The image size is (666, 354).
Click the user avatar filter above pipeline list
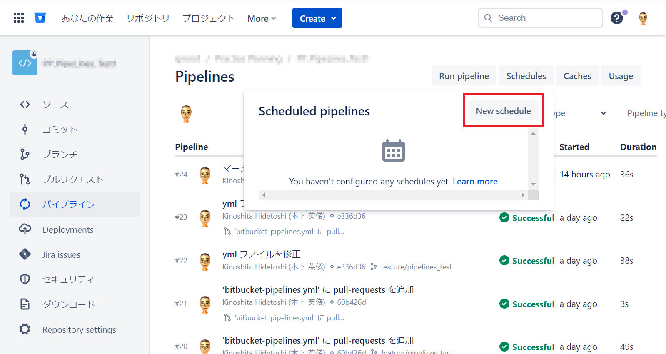pyautogui.click(x=186, y=114)
